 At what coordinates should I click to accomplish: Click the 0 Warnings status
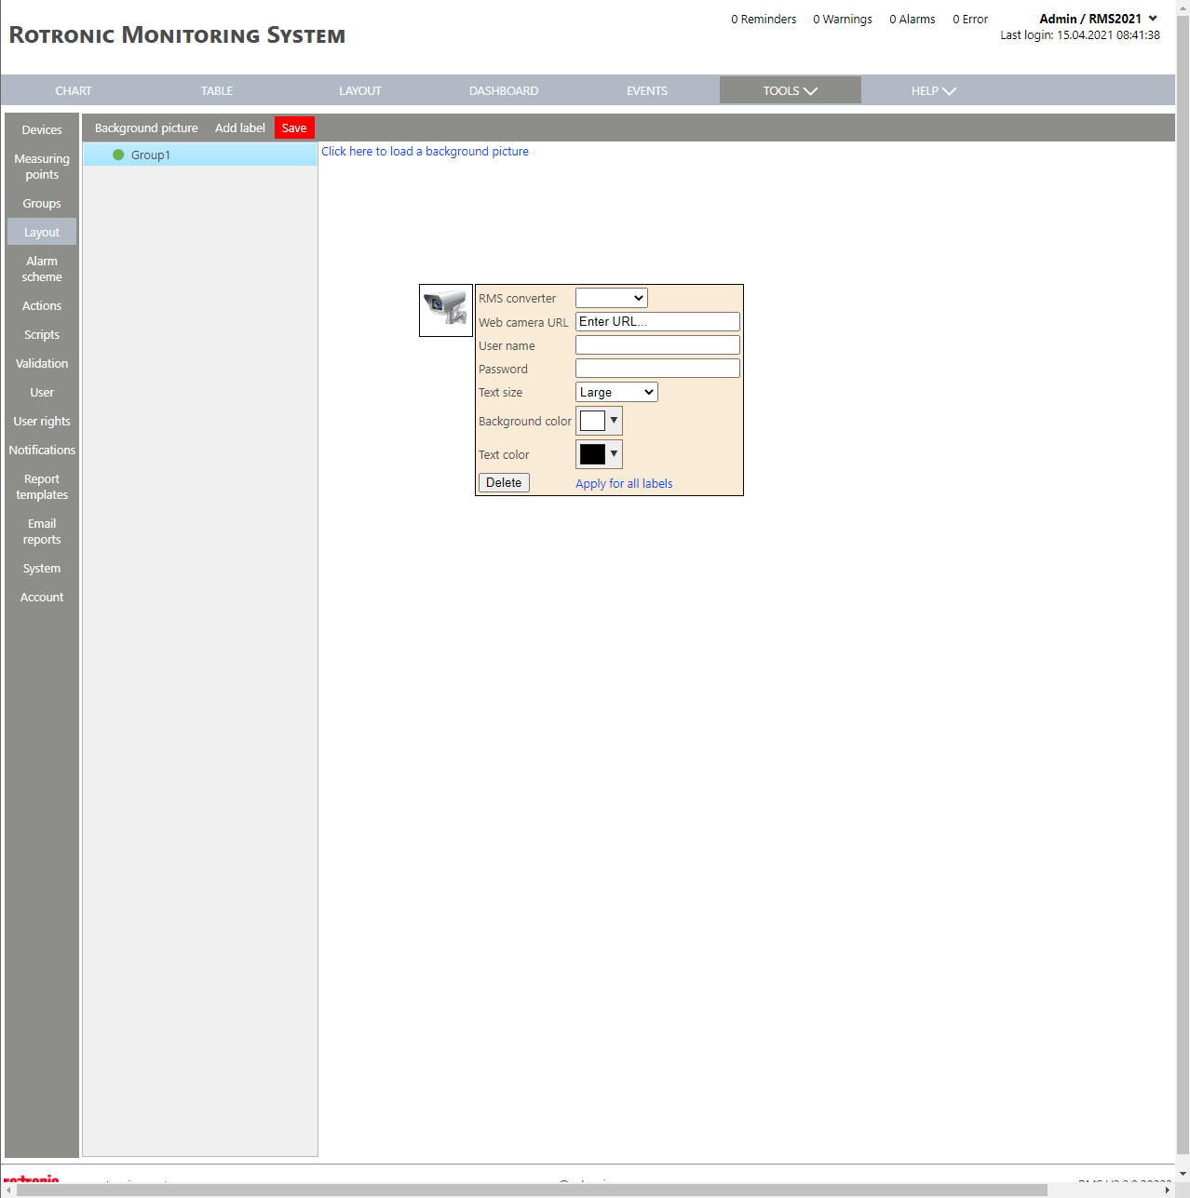click(843, 19)
